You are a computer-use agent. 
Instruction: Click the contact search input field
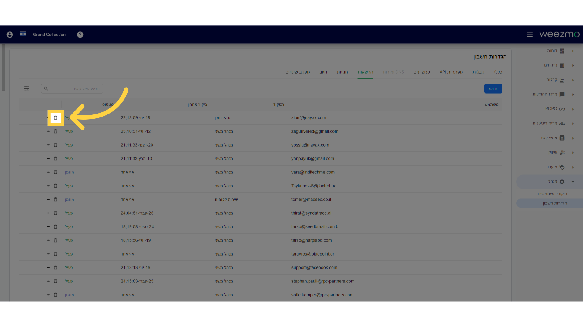[72, 89]
